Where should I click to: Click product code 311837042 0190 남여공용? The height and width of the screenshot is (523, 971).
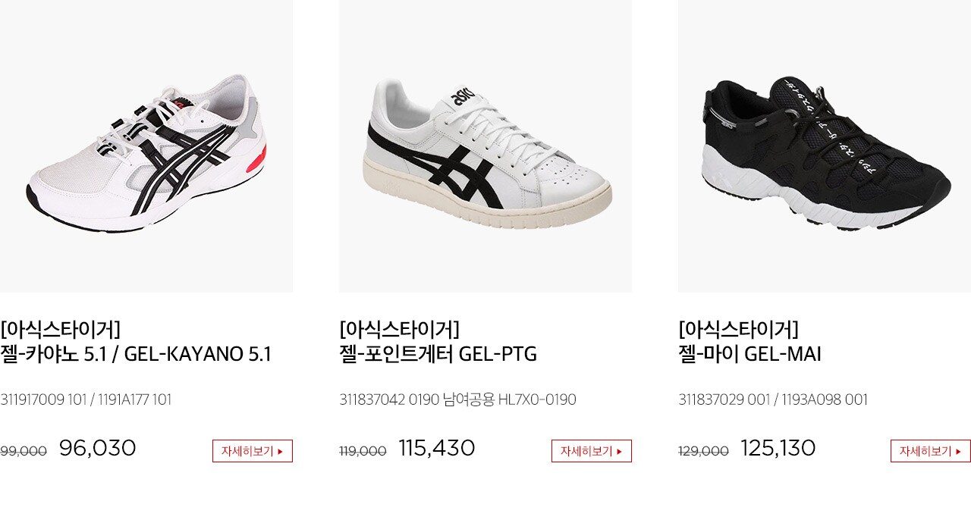tap(417, 399)
